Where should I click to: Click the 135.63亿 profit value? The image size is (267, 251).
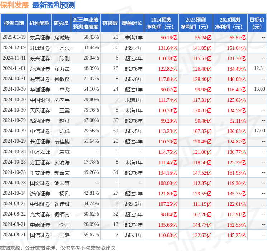pyautogui.click(x=168, y=225)
